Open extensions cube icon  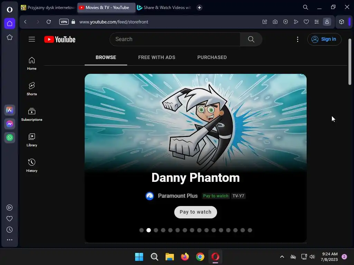tap(342, 22)
